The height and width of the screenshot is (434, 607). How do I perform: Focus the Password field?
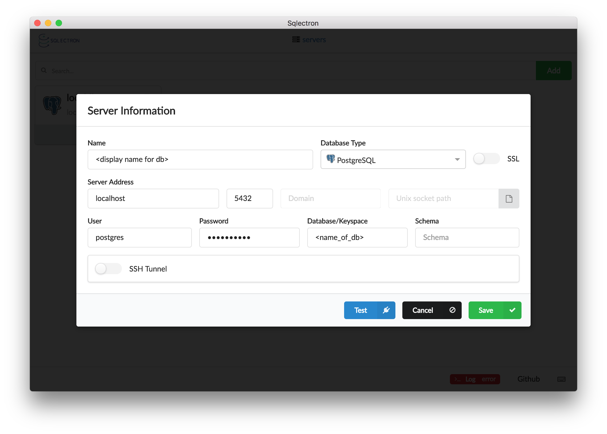tap(249, 238)
